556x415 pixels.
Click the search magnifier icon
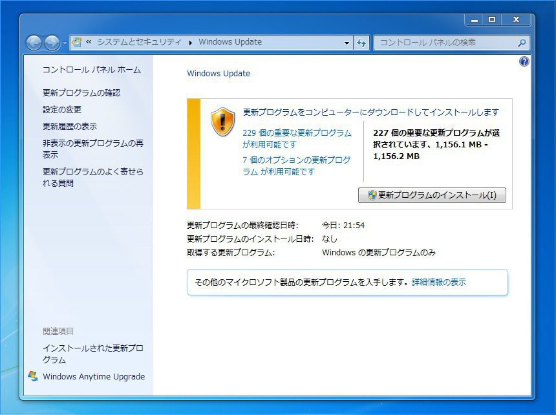pos(522,43)
